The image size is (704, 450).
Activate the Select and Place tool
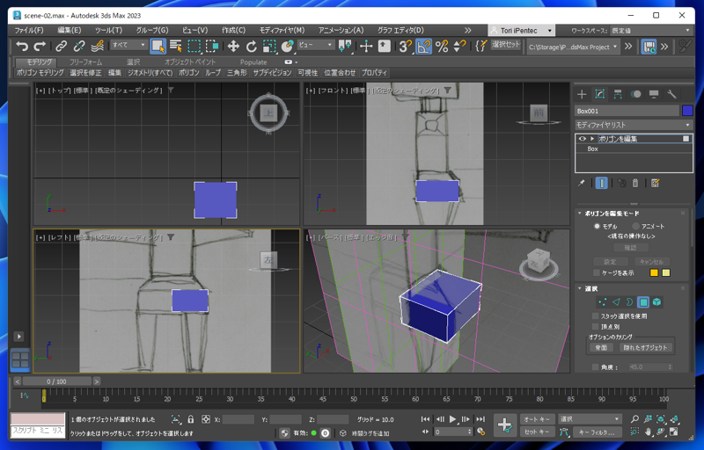tap(287, 46)
